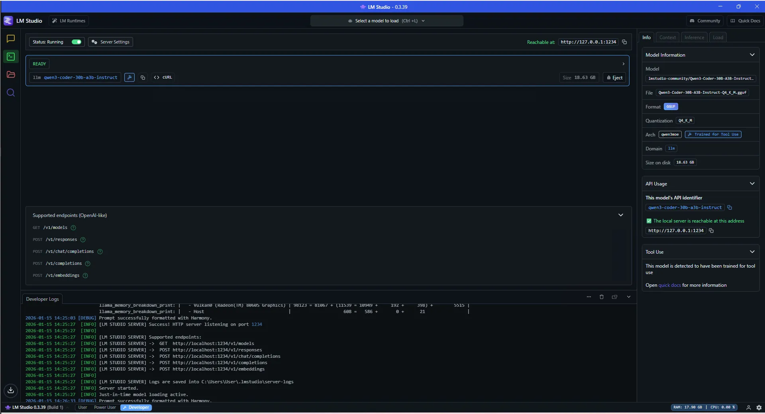Open notifications bell in the status bar
The width and height of the screenshot is (765, 414).
point(749,408)
